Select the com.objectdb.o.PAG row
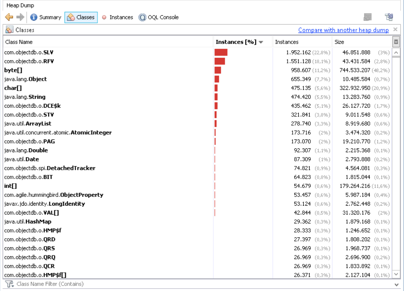 (198, 141)
